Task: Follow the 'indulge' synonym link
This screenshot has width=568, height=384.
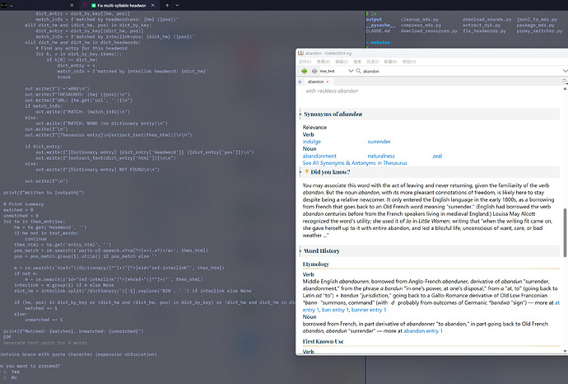Action: [x=311, y=142]
